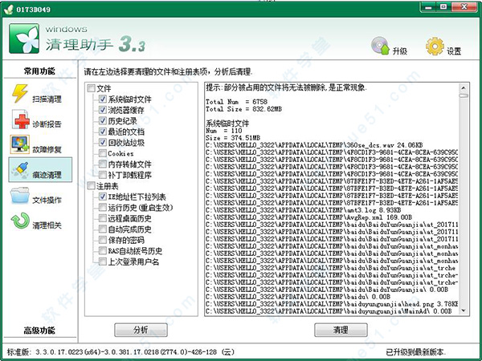Click the 故障修复 label
The width and height of the screenshot is (482, 361).
click(47, 149)
